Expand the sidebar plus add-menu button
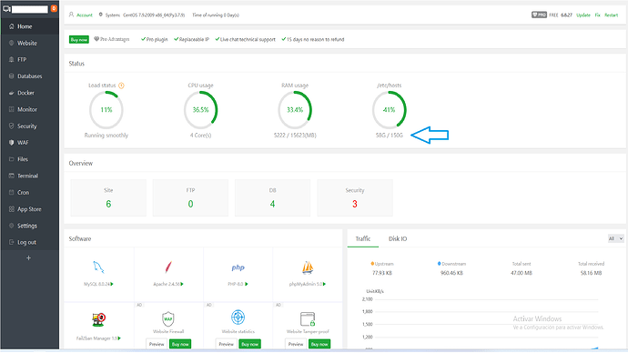Image resolution: width=628 pixels, height=353 pixels. click(x=28, y=258)
